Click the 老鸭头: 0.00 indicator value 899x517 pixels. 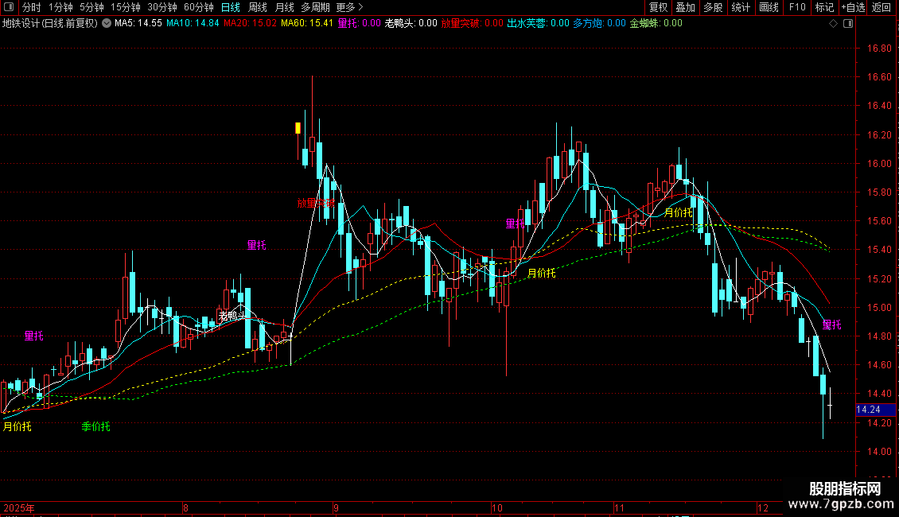pos(411,24)
